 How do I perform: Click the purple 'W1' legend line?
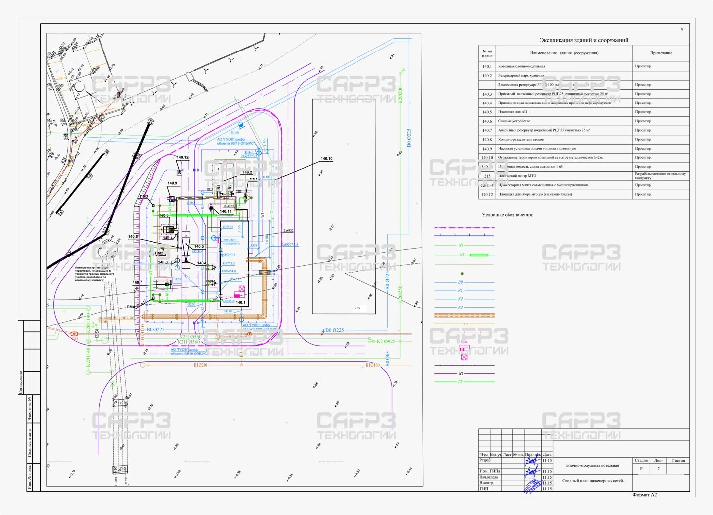464,374
